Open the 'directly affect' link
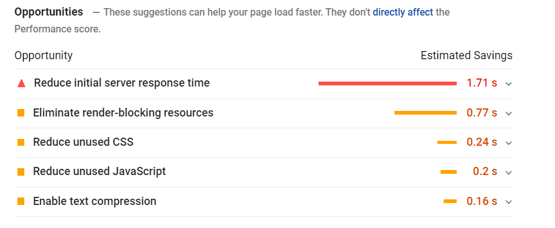 (403, 12)
